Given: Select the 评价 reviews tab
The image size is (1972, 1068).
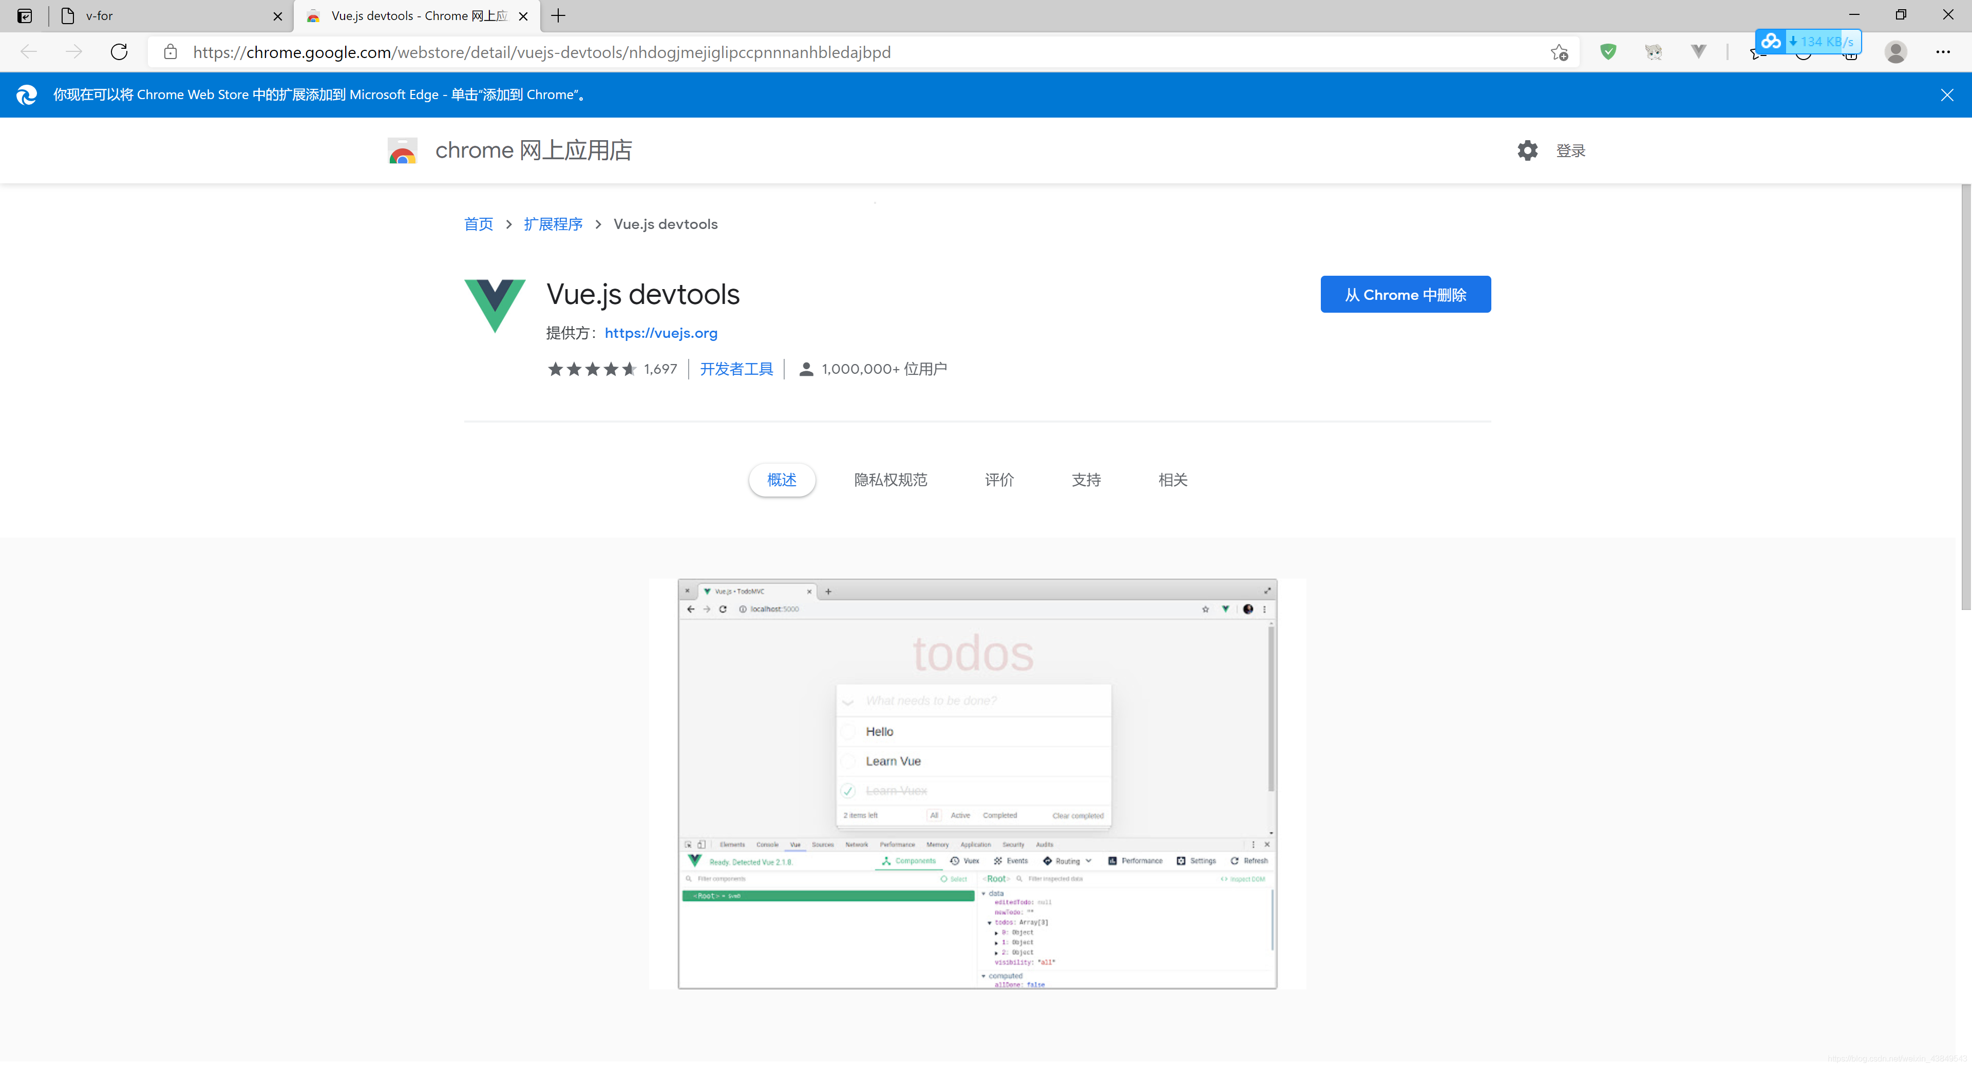Looking at the screenshot, I should click(x=999, y=480).
